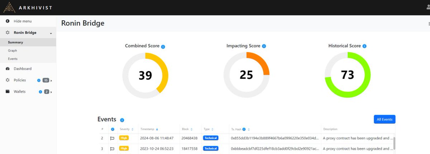
Task: Click the Wallets count badge 2
Action: (x=47, y=92)
